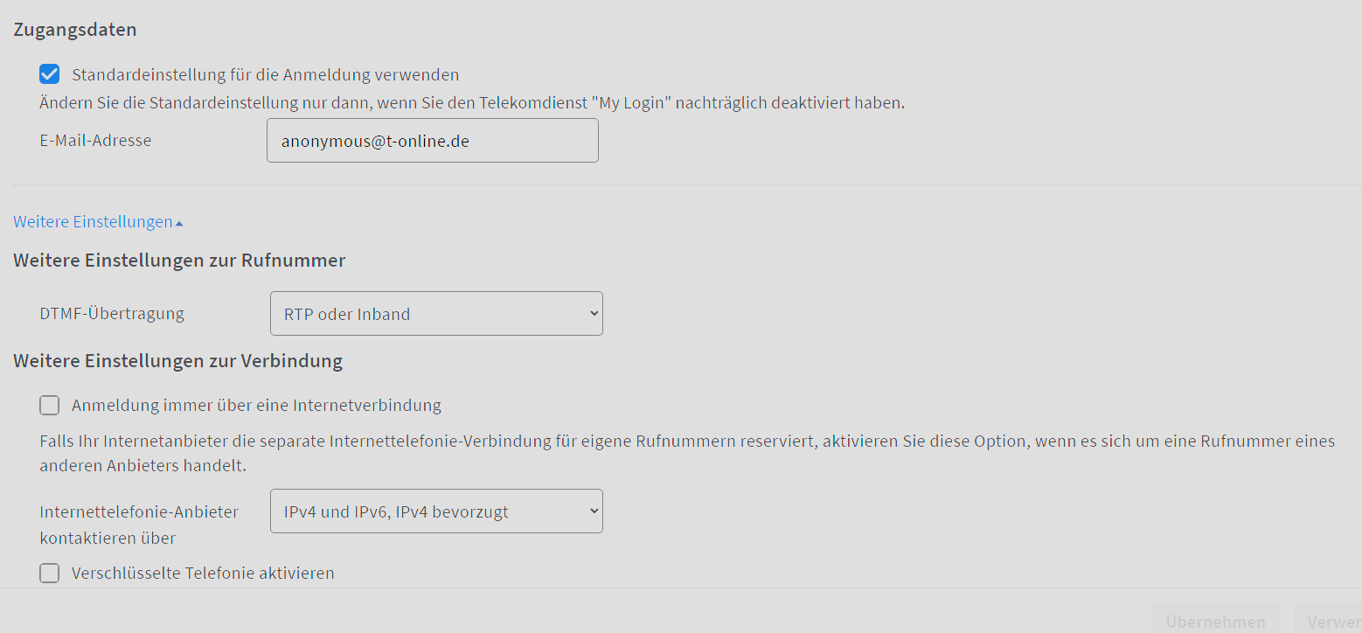
Task: Open the IPv4 und IPv6 protocol dropdown
Action: pyautogui.click(x=435, y=511)
